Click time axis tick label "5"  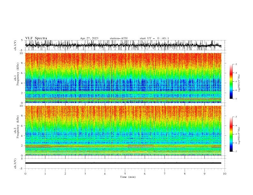coord(125,174)
